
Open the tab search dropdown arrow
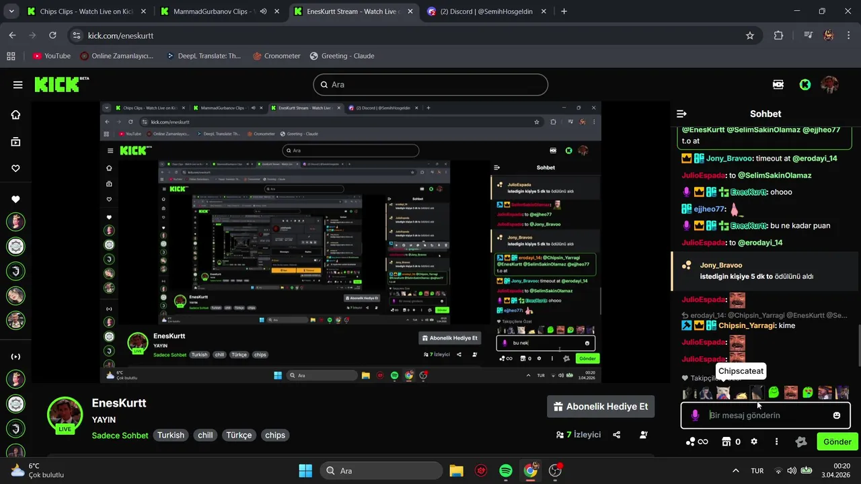[11, 11]
